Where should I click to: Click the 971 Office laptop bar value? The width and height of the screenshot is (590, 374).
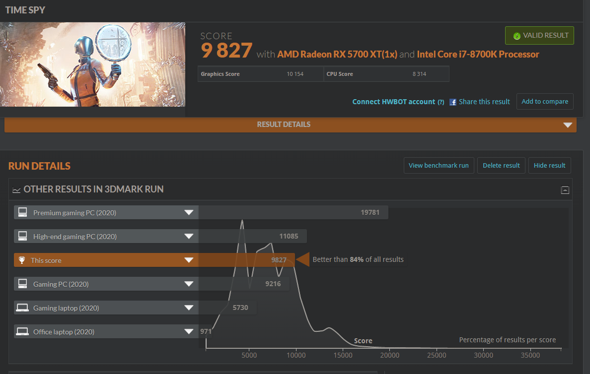pyautogui.click(x=206, y=331)
